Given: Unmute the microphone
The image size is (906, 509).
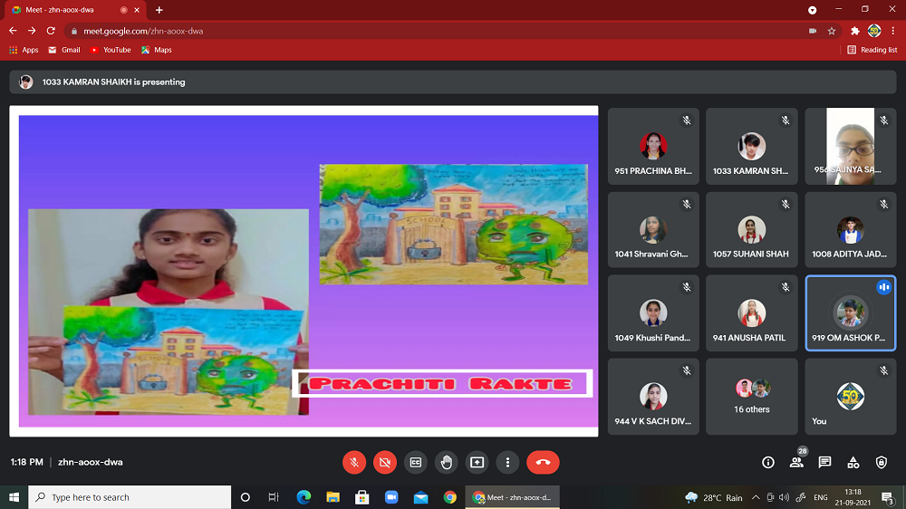Looking at the screenshot, I should (353, 462).
